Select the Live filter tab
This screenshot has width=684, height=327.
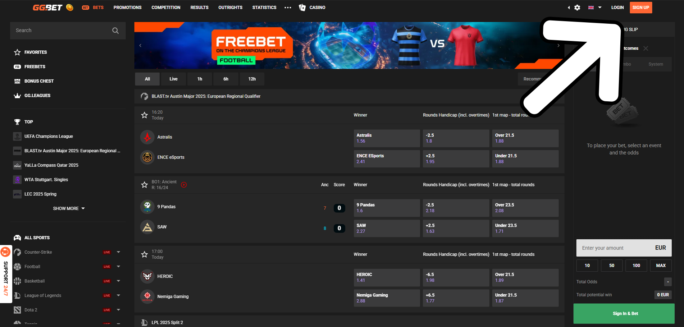coord(173,79)
